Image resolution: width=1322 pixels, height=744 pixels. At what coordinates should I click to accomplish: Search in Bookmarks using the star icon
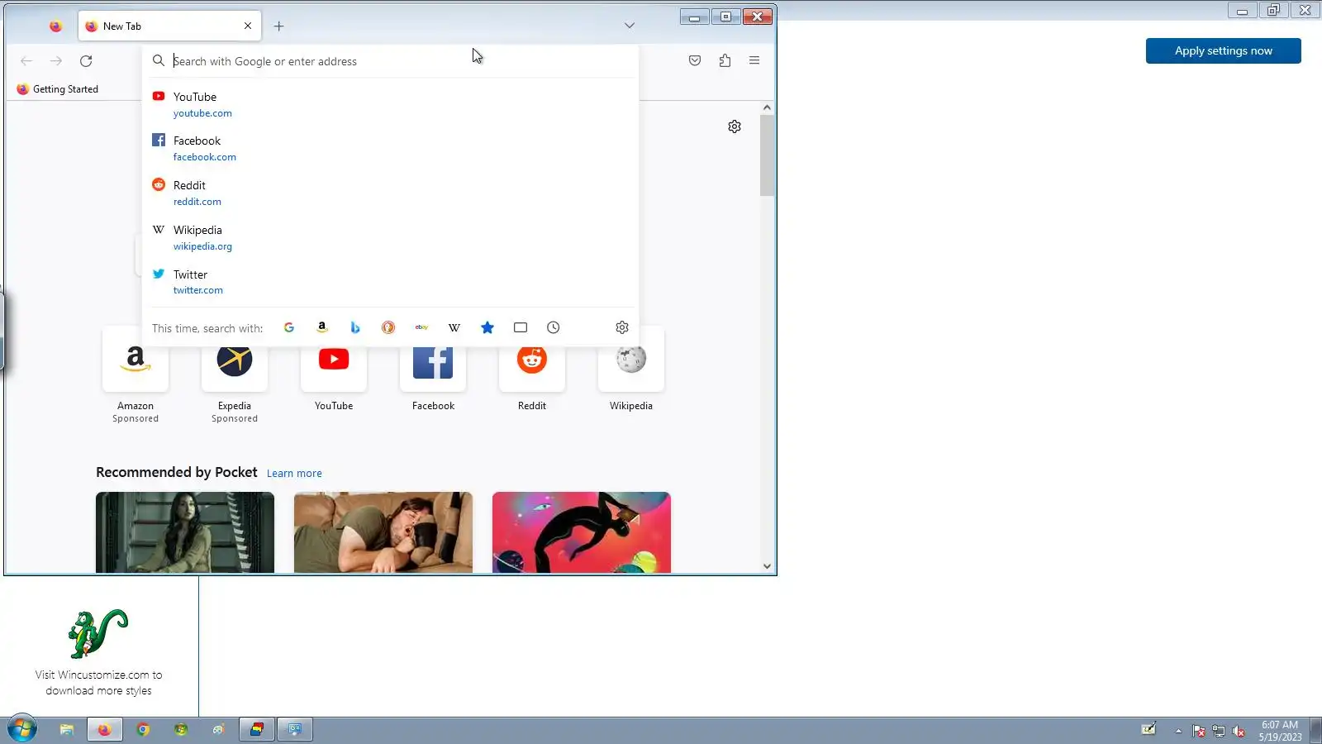[x=487, y=328]
